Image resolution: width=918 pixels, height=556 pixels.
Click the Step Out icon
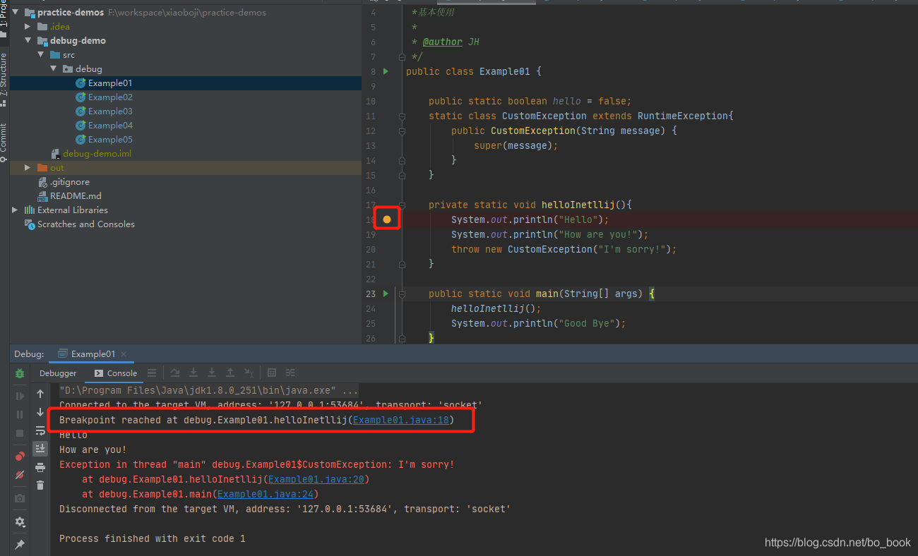click(230, 373)
